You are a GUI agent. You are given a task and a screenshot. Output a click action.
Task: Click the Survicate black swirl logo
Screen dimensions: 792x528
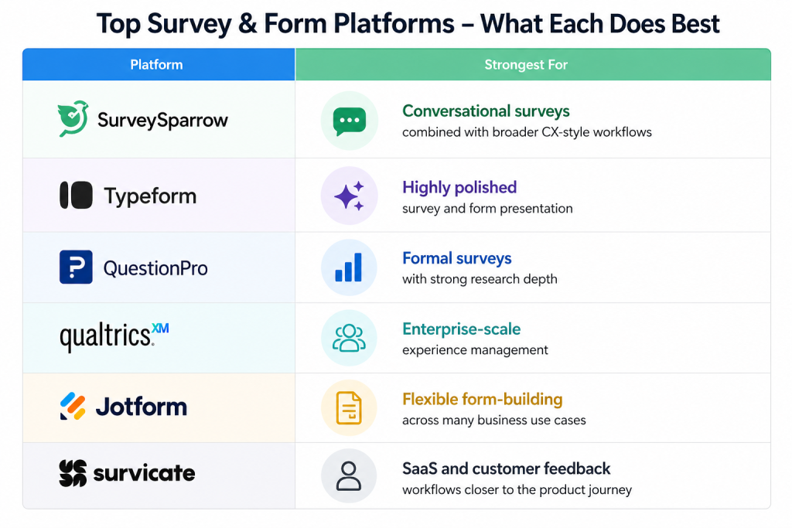(73, 473)
